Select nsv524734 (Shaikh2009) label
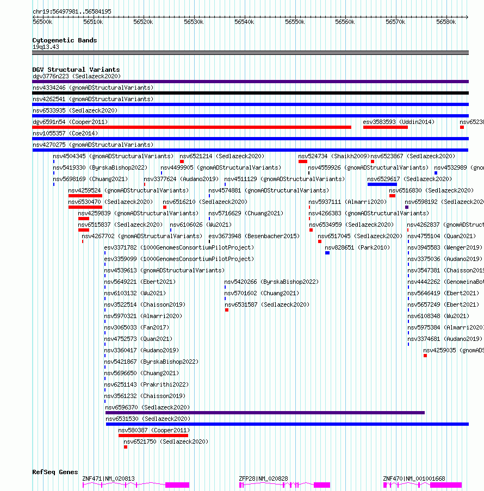Screen dimensions: 484x491 click(x=334, y=156)
